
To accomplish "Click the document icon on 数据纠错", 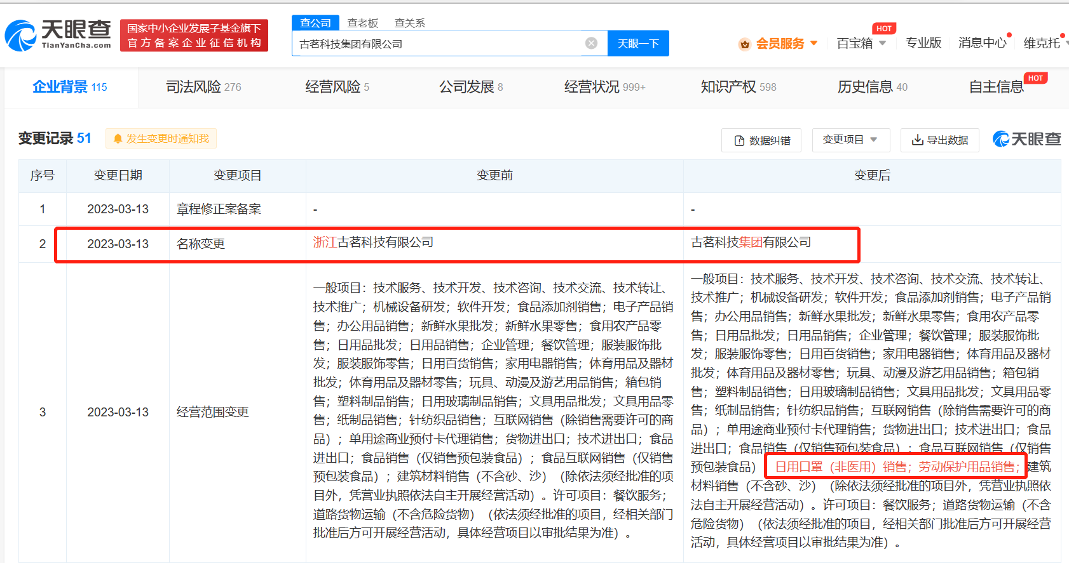I will (x=739, y=140).
